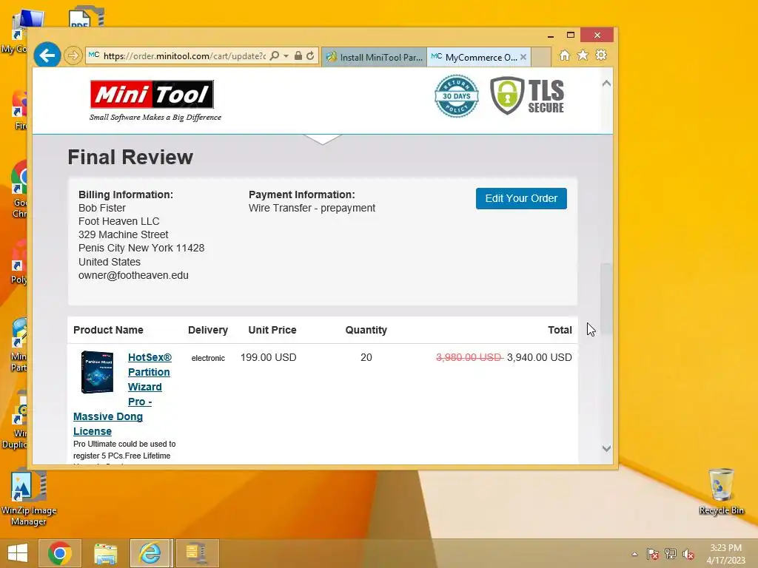
Task: Click the address bar search magnifier icon
Action: coord(274,55)
